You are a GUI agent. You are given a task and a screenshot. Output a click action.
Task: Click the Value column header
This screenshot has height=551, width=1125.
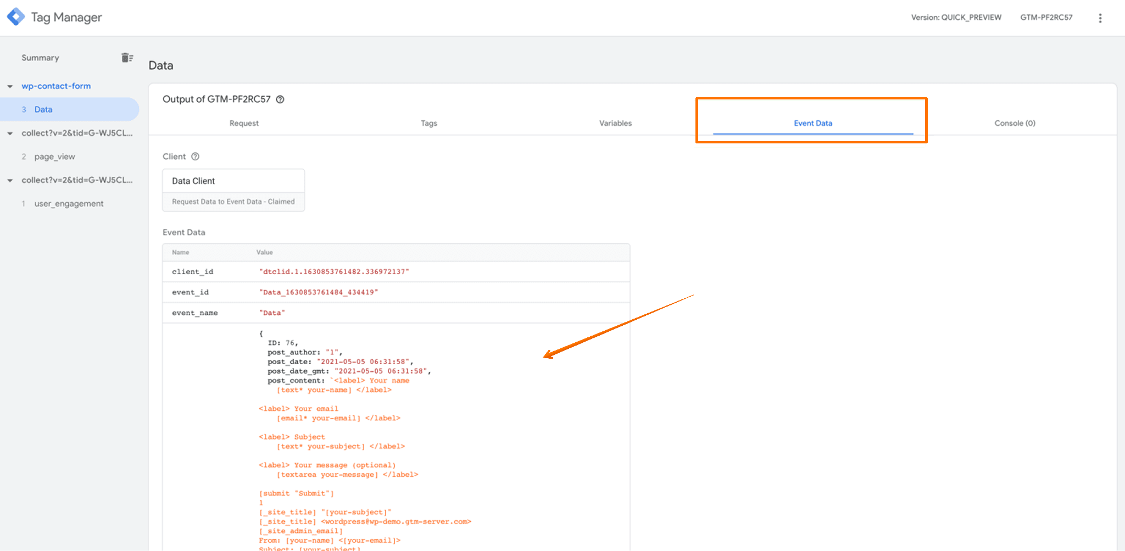[x=264, y=253]
